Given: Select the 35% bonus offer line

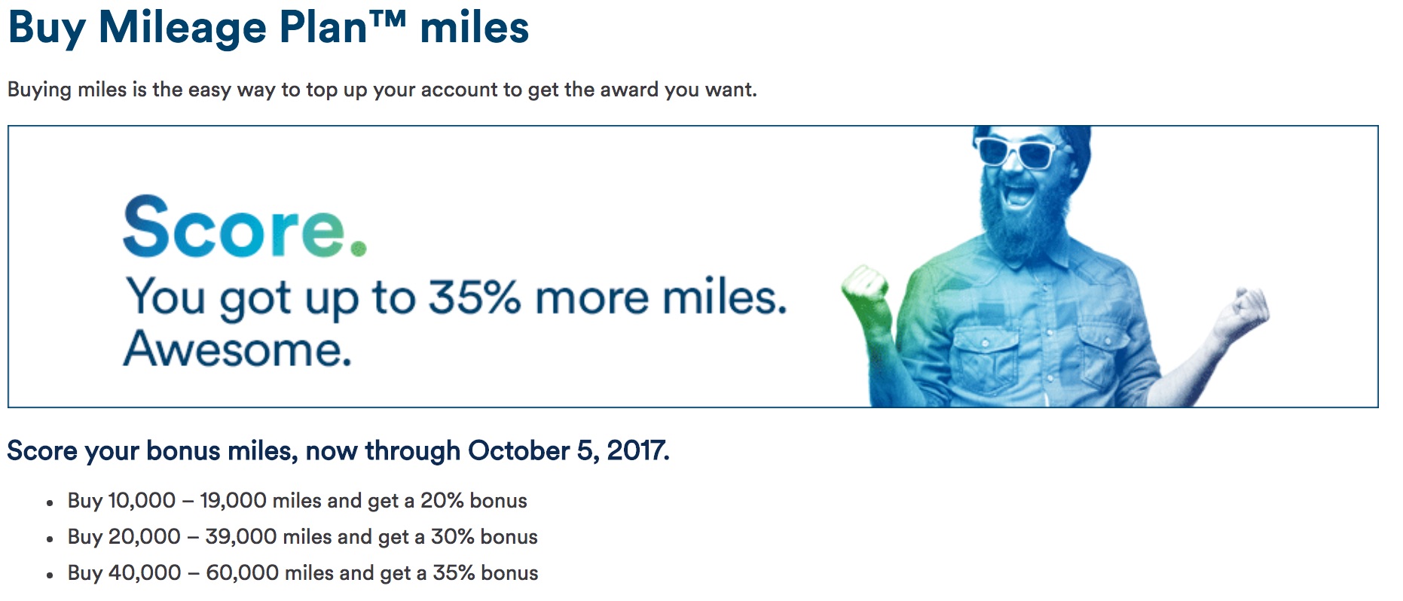Looking at the screenshot, I should coord(303,573).
